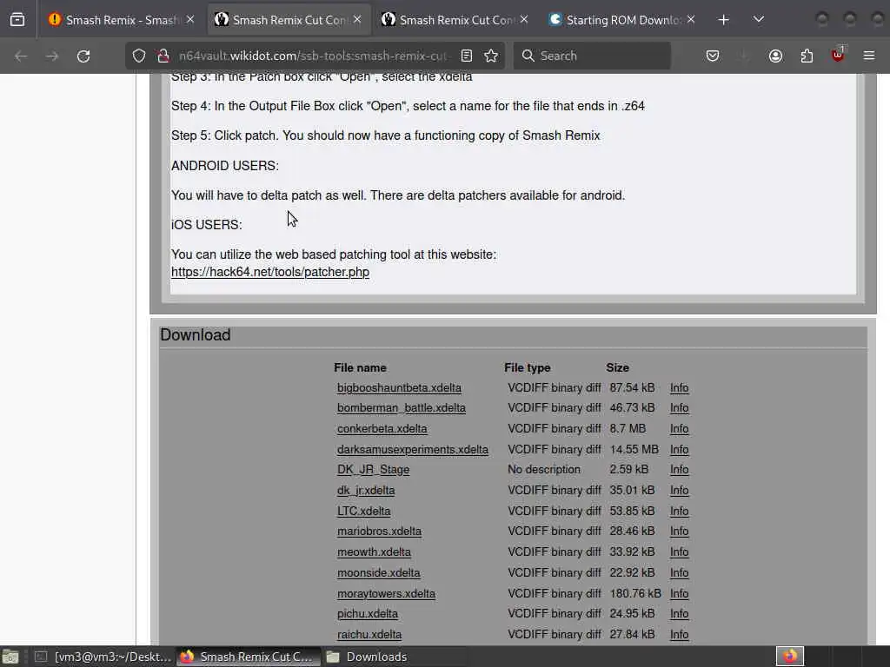Open Info for darksamusexperiments.xdelta
The height and width of the screenshot is (667, 890).
(679, 450)
